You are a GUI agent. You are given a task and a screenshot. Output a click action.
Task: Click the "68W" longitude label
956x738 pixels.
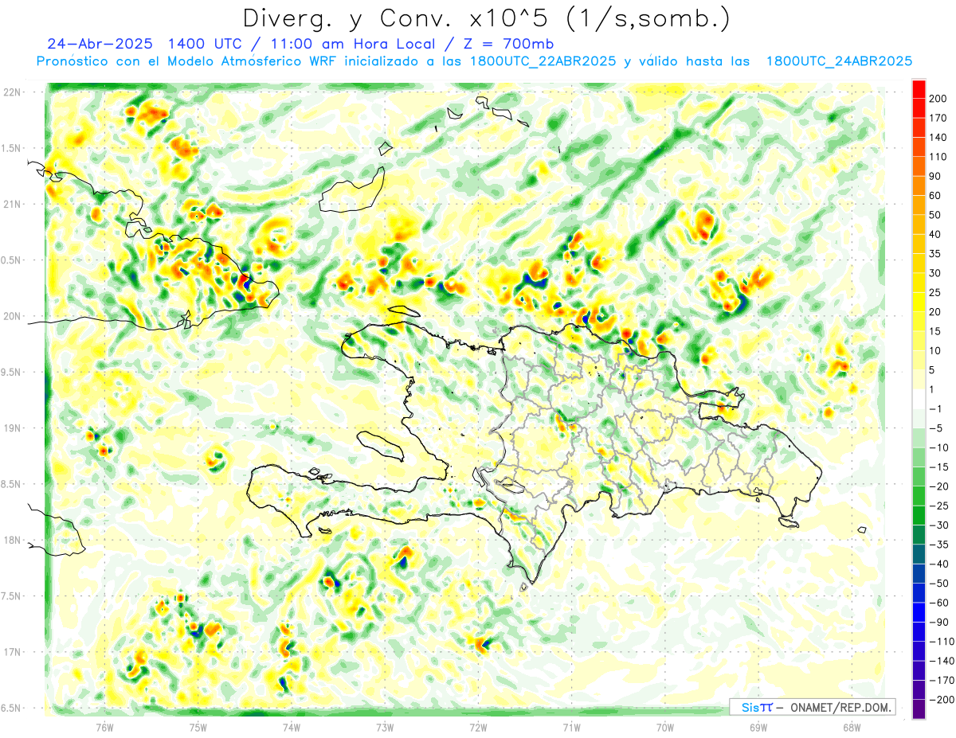tap(852, 728)
